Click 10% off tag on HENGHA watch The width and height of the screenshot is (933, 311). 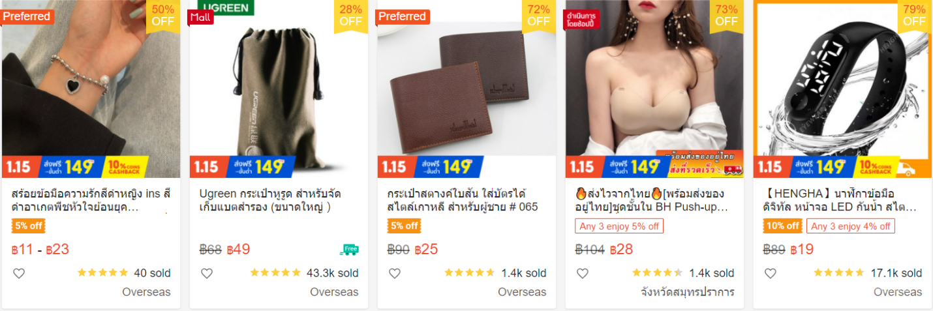click(x=783, y=226)
